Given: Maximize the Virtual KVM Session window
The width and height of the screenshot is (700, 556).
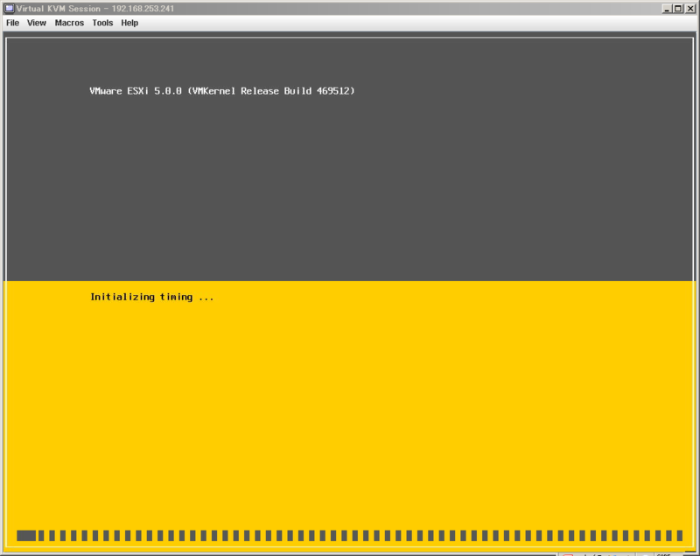Looking at the screenshot, I should pos(678,9).
